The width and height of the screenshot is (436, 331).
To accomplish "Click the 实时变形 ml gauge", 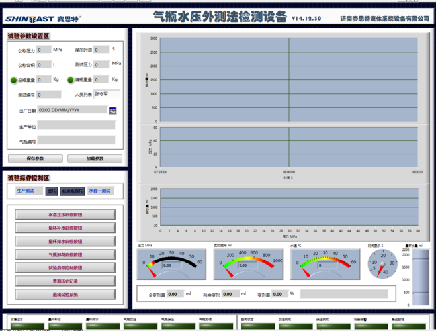I will (248, 264).
